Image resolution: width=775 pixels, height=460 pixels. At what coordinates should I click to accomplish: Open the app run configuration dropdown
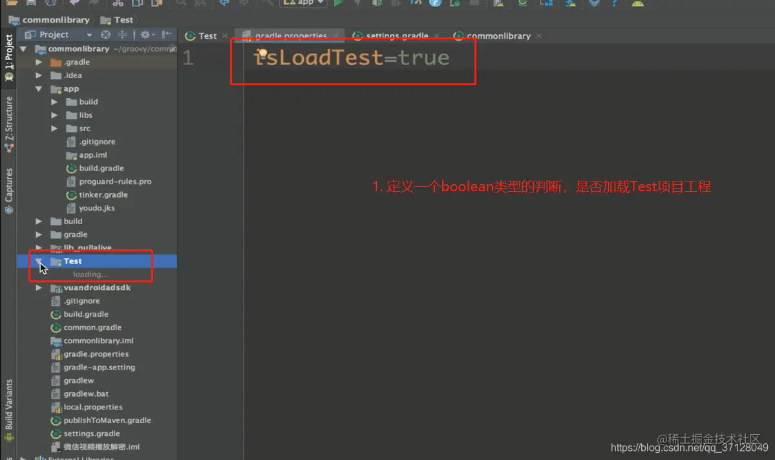[303, 3]
